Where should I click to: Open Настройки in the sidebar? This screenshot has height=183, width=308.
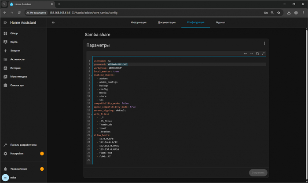[17, 154]
